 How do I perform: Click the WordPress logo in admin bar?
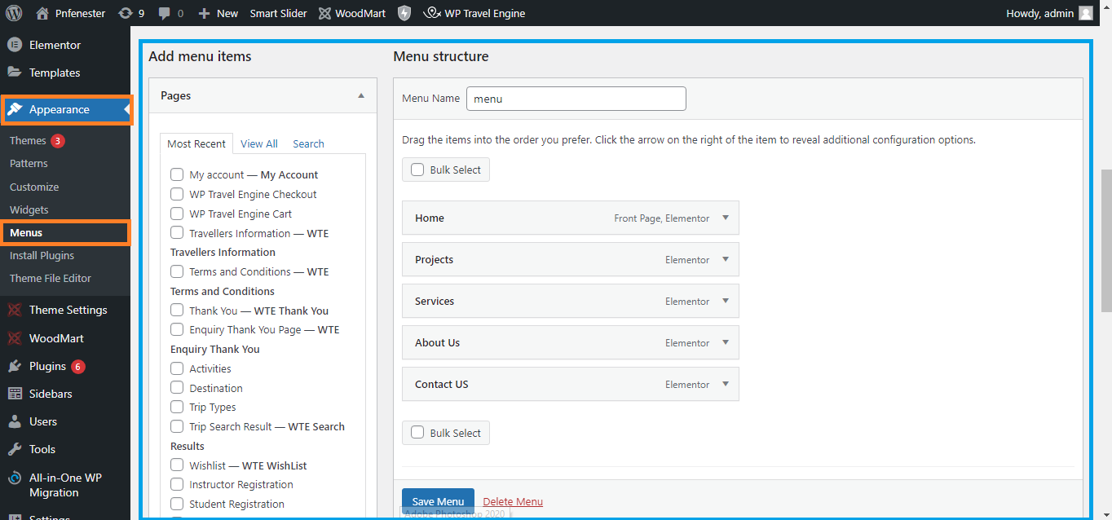tap(14, 13)
